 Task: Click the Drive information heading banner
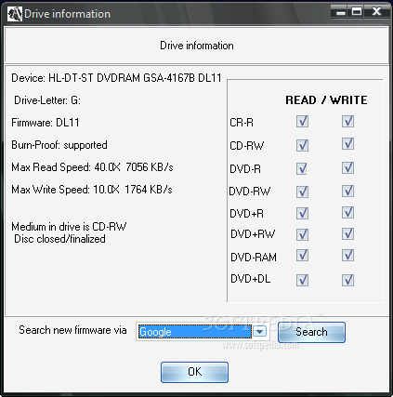click(197, 46)
